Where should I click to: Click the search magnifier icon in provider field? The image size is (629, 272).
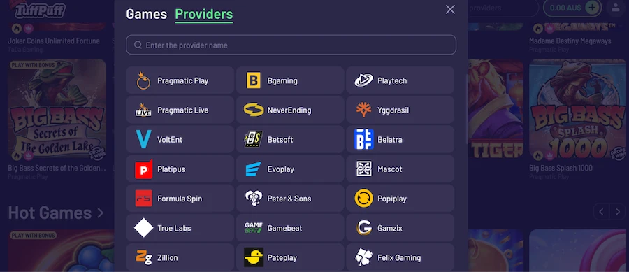tap(138, 45)
